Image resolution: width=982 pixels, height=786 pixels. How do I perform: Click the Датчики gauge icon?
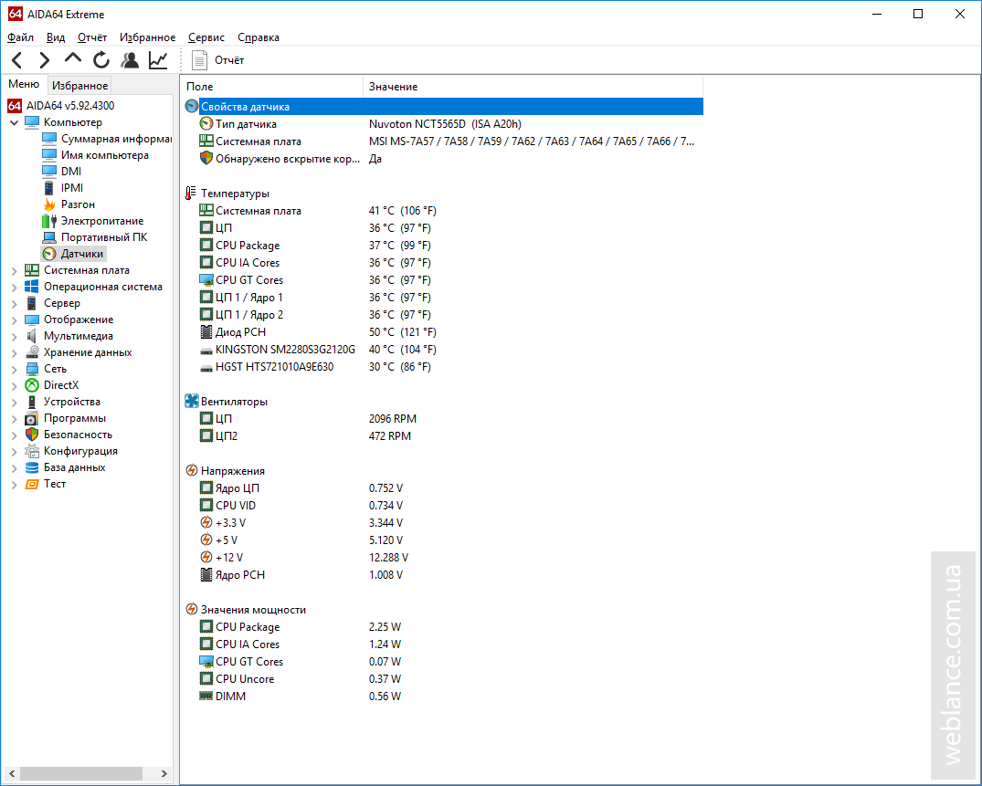click(x=48, y=254)
